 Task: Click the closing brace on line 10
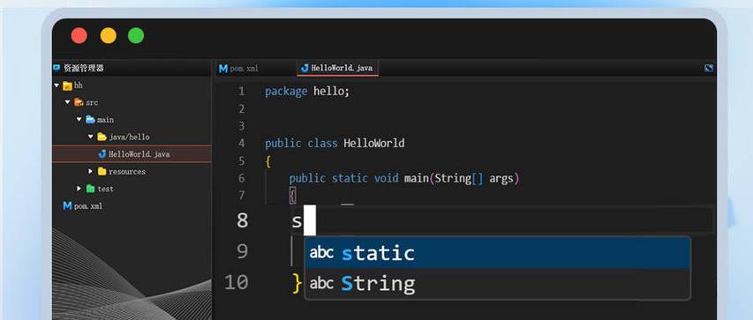tap(297, 283)
